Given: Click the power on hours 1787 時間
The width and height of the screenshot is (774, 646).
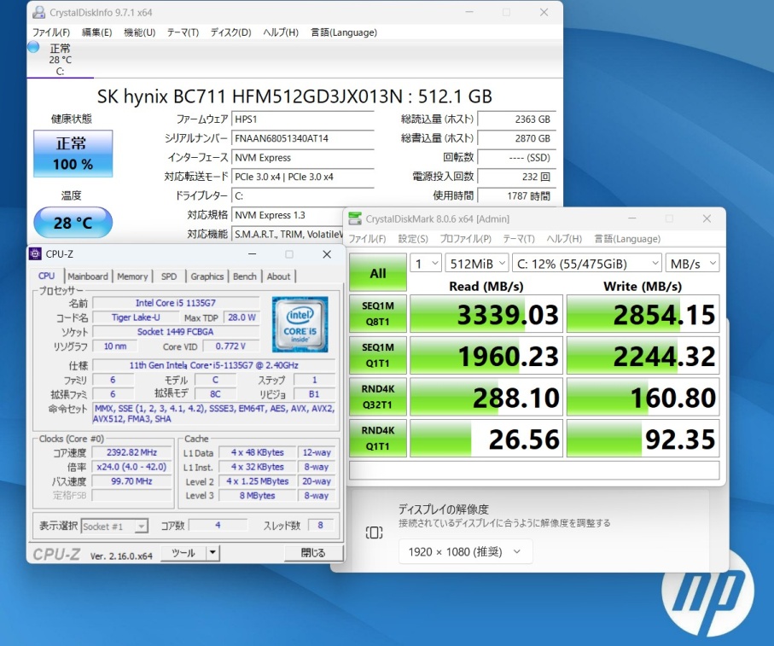Looking at the screenshot, I should (517, 196).
